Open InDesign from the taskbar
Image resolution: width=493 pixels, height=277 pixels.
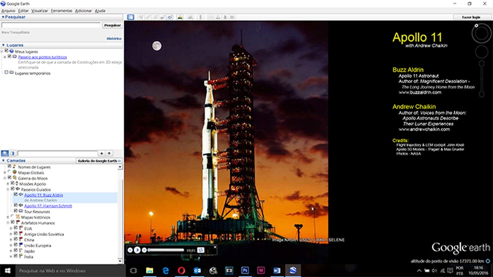coord(261,270)
